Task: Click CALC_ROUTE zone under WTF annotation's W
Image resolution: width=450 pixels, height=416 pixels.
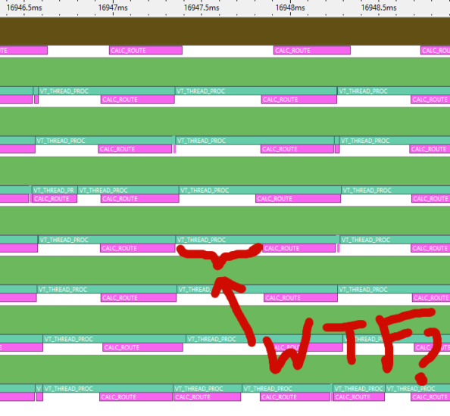Action: pyautogui.click(x=305, y=347)
